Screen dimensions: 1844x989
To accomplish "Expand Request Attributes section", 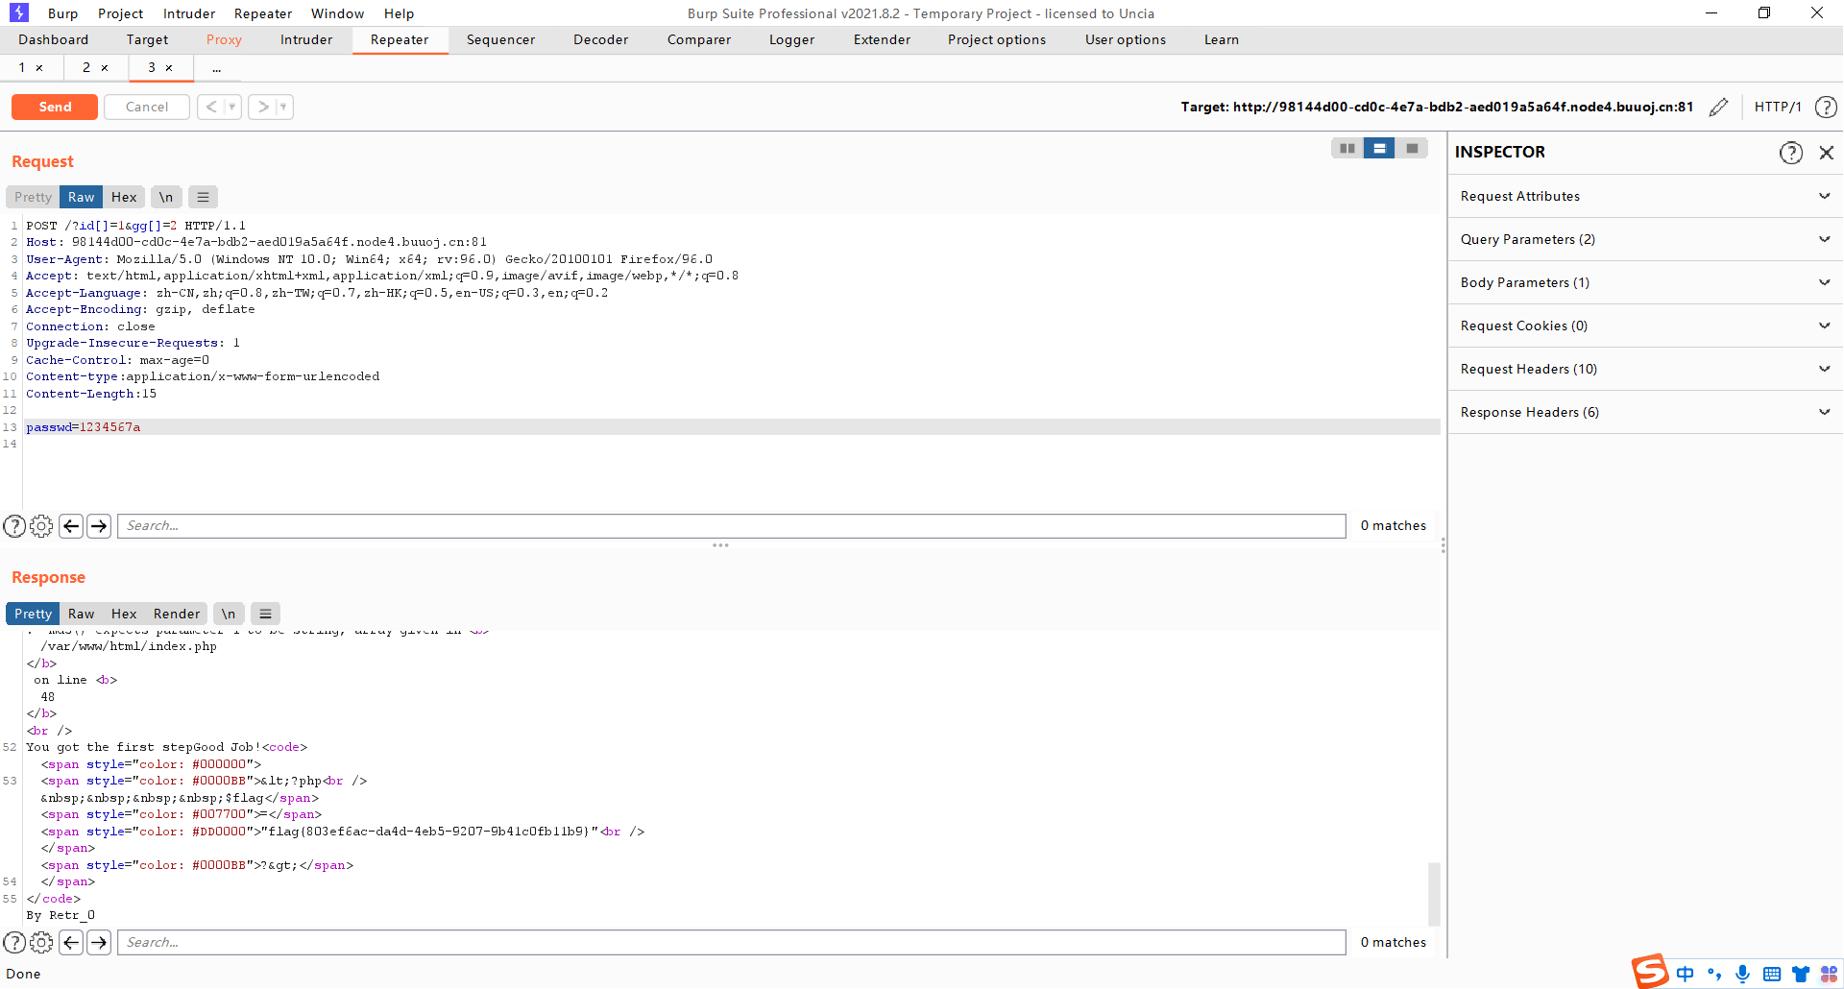I will [1645, 196].
